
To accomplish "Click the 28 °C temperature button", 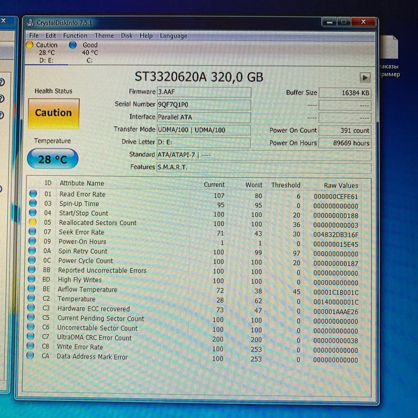I will click(x=53, y=159).
